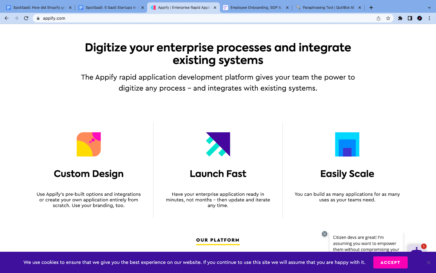Close the chat message popup

[325, 234]
